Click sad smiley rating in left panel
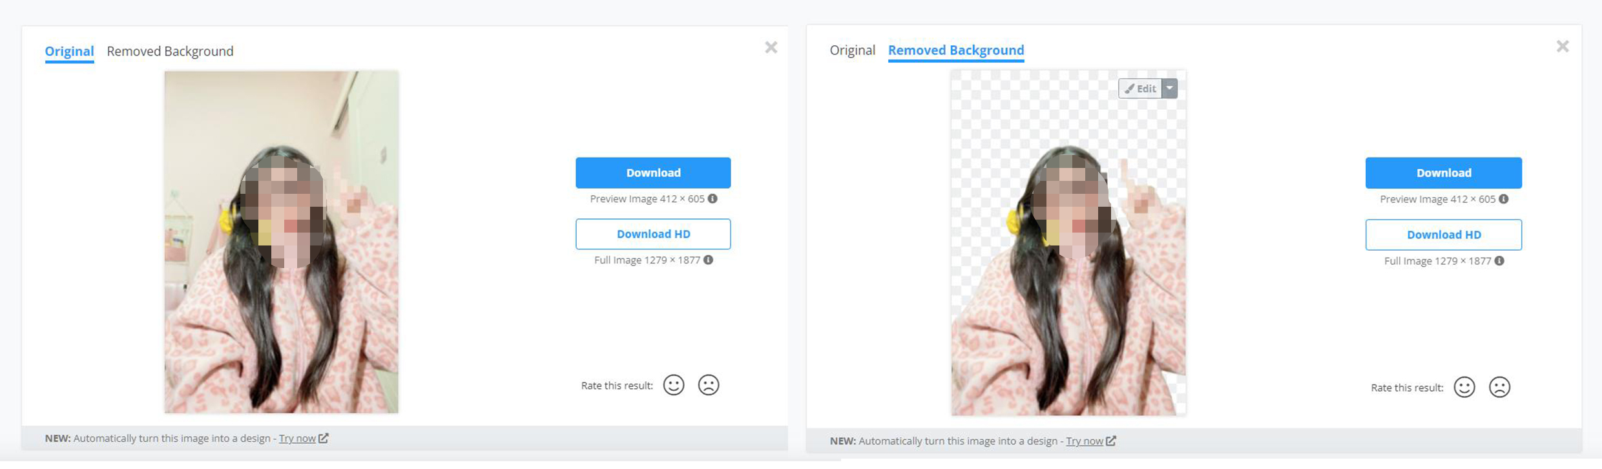This screenshot has height=469, width=1602. (708, 385)
